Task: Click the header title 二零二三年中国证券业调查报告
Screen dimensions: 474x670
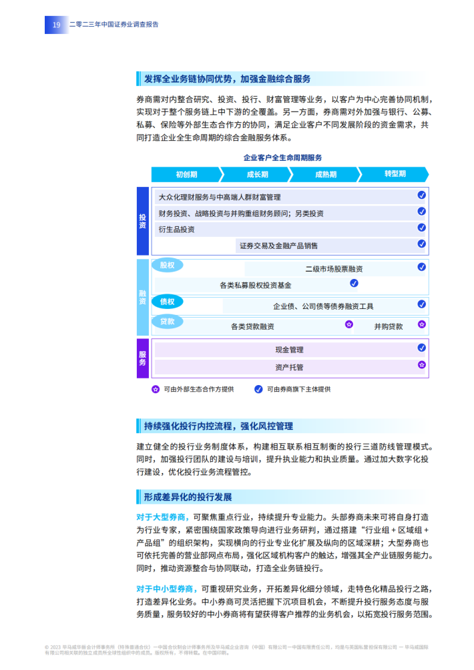Action: point(113,25)
